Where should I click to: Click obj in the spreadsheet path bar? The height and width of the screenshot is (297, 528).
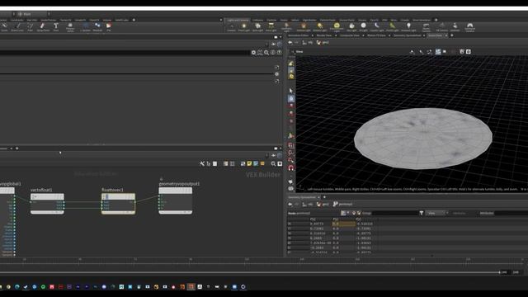pyautogui.click(x=308, y=204)
